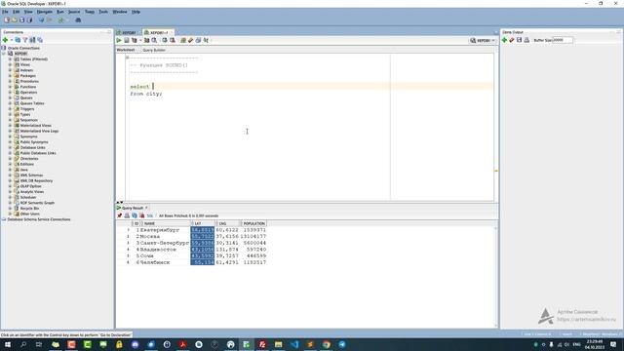Expand the Packages node

point(10,76)
